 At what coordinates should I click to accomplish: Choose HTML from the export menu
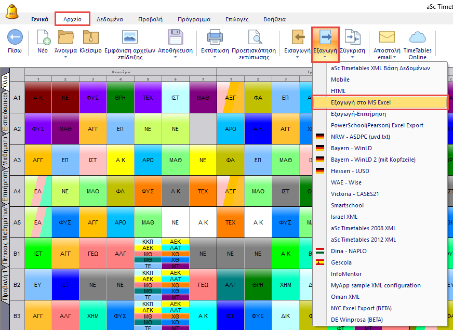pyautogui.click(x=338, y=91)
